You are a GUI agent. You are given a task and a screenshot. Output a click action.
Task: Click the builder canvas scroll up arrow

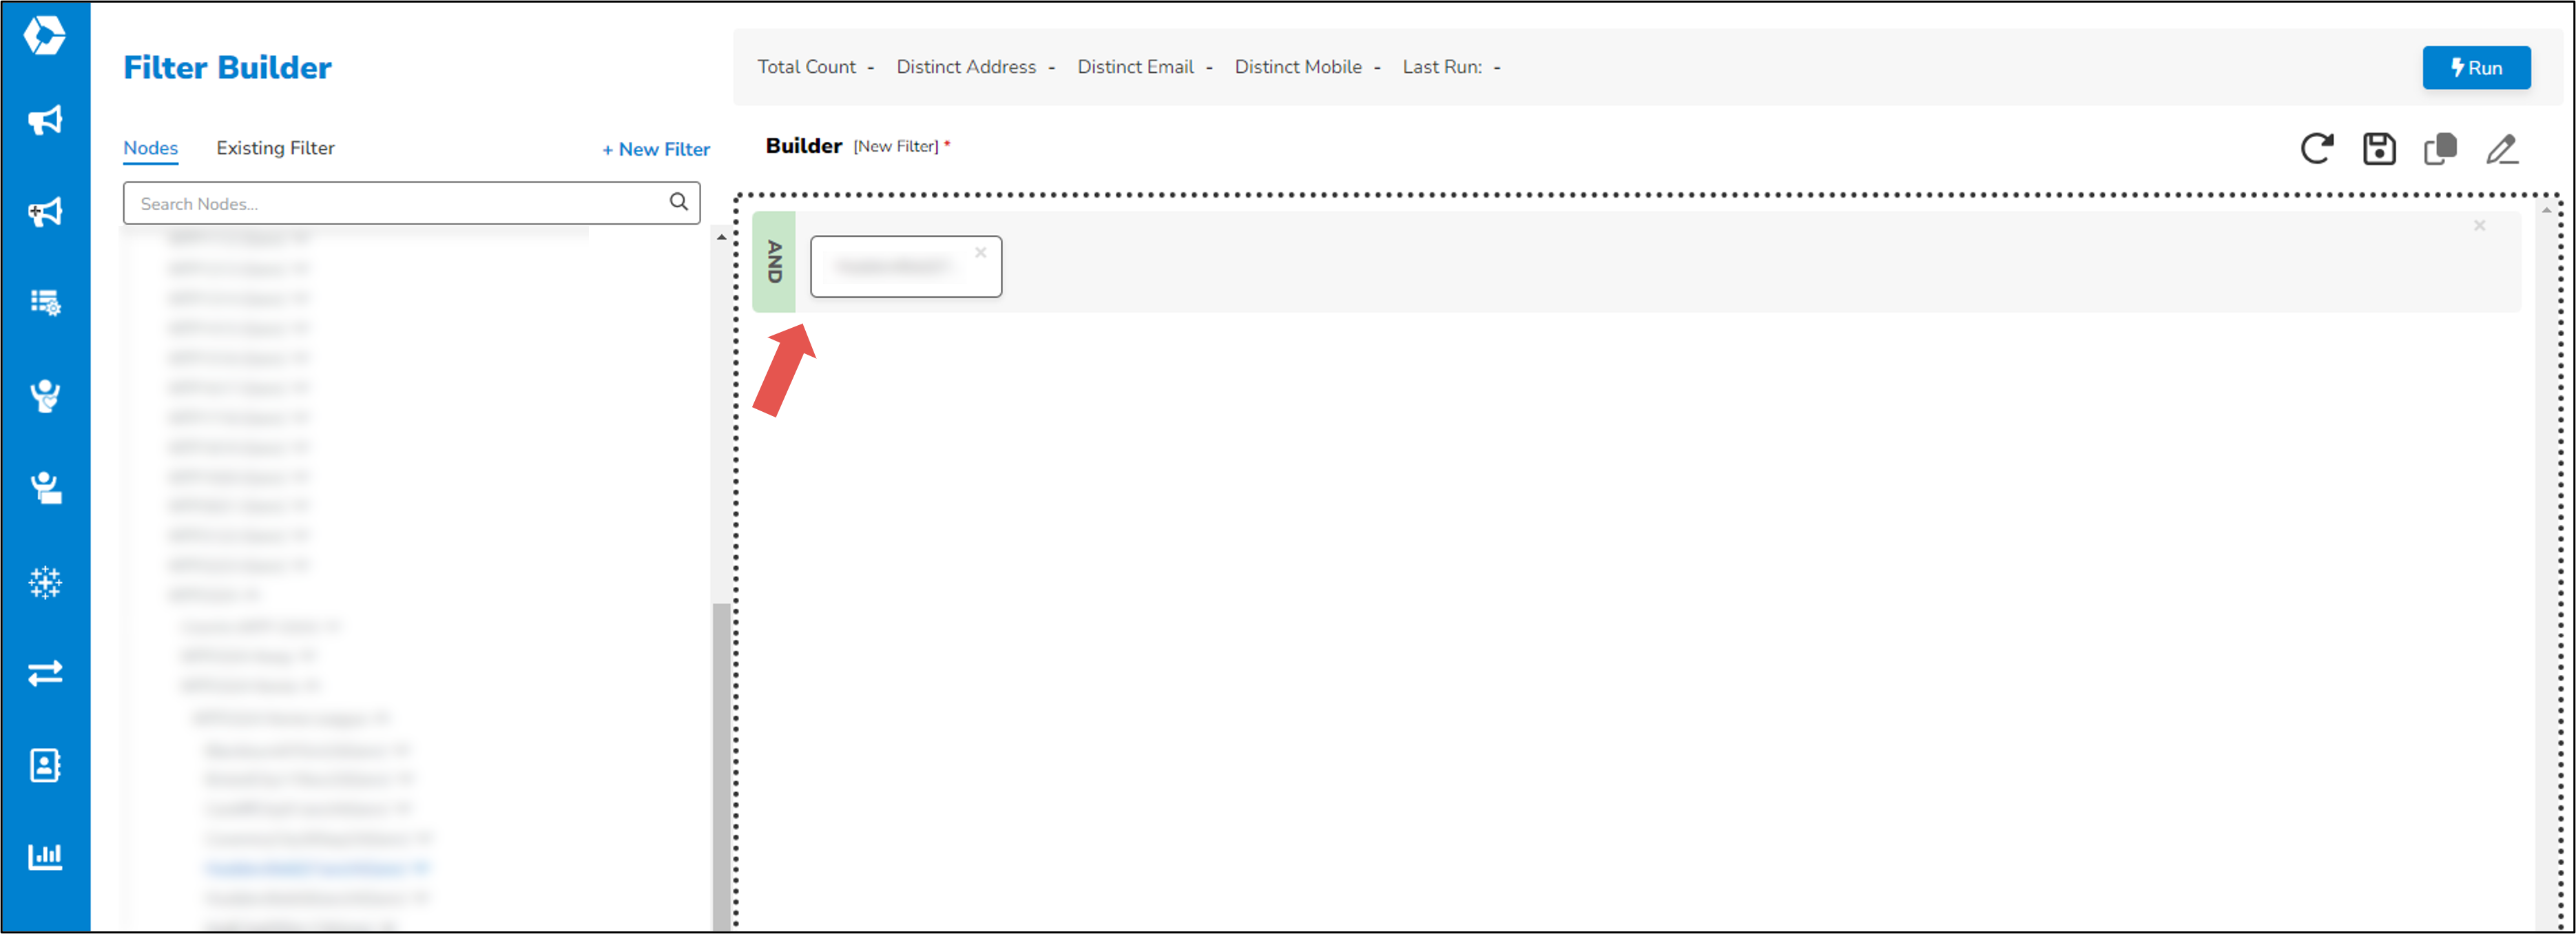coord(2546,210)
